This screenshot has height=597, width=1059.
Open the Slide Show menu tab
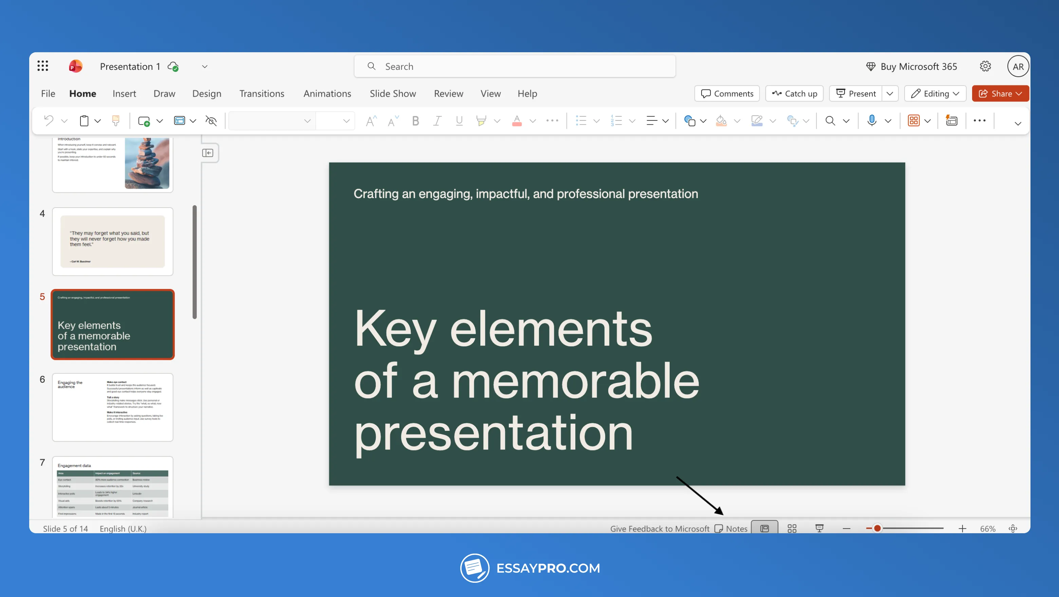coord(393,93)
